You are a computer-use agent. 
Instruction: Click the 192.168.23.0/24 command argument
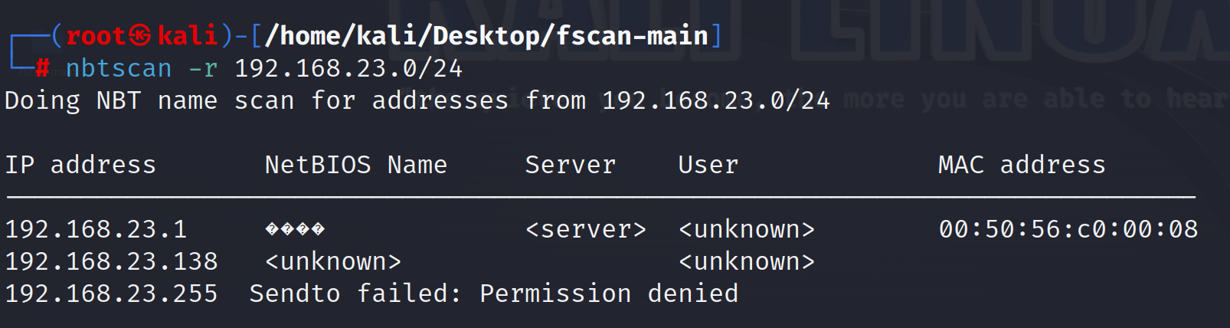[x=348, y=68]
